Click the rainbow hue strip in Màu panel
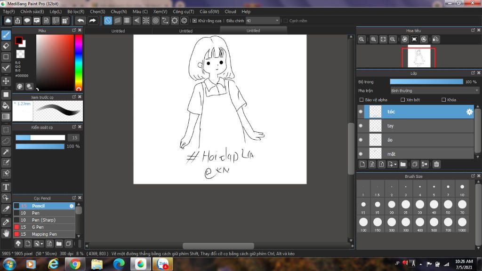Screen dimensions: 482x271 click(79, 63)
